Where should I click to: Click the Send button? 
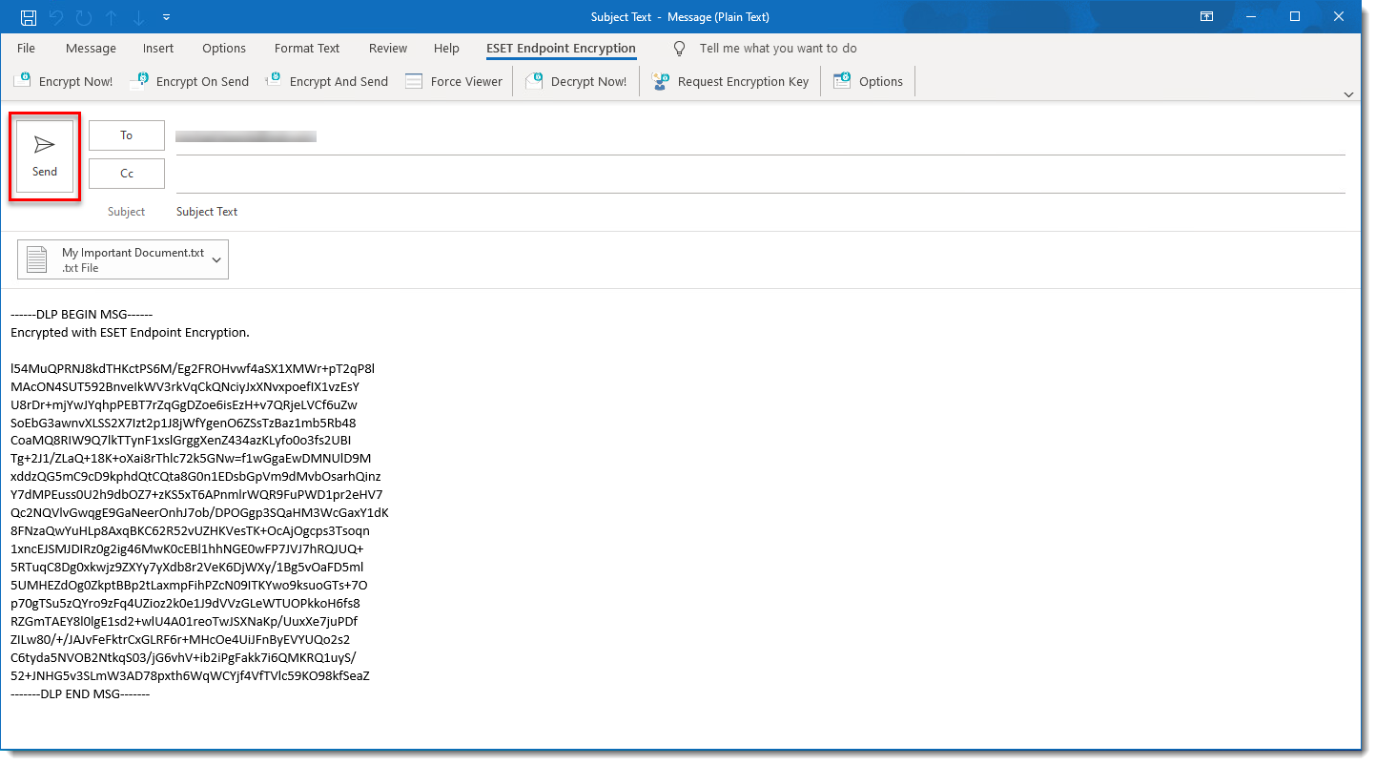[x=44, y=155]
